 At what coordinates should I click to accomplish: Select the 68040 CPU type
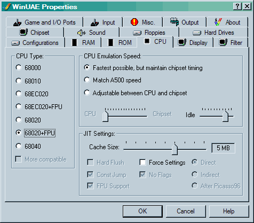pyautogui.click(x=19, y=146)
